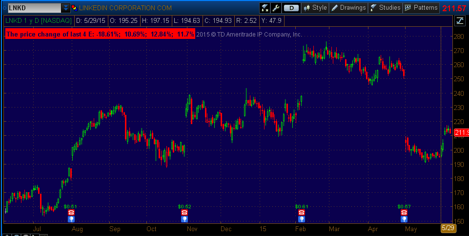This screenshot has height=236, width=469.
Task: Open the Studies dropdown
Action: pyautogui.click(x=385, y=8)
